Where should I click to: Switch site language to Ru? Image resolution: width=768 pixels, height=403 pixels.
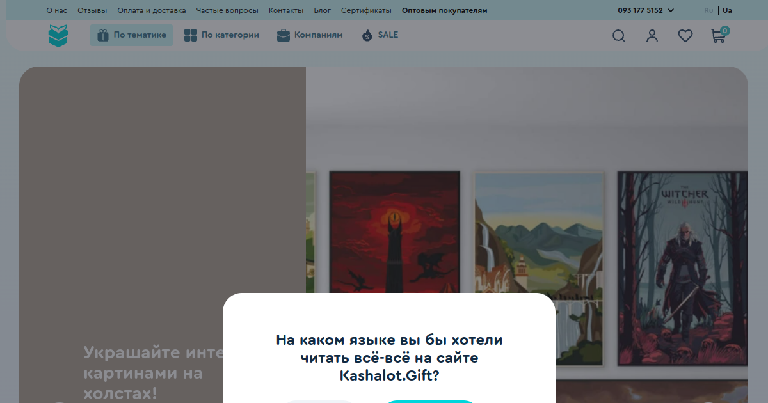708,10
